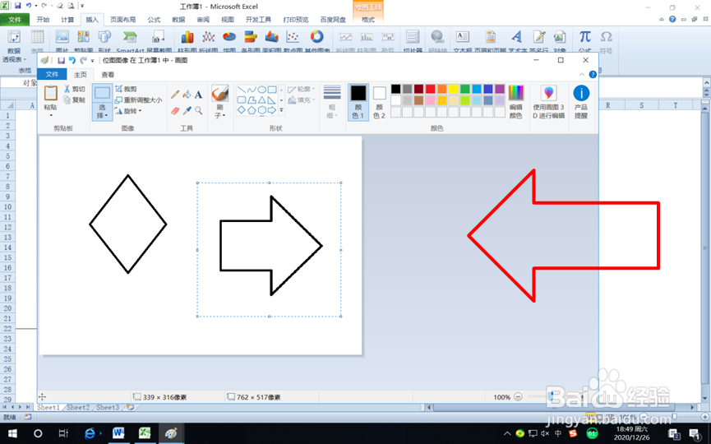The width and height of the screenshot is (711, 444).
Task: Select the Eraser tool in Paint
Action: 175,111
